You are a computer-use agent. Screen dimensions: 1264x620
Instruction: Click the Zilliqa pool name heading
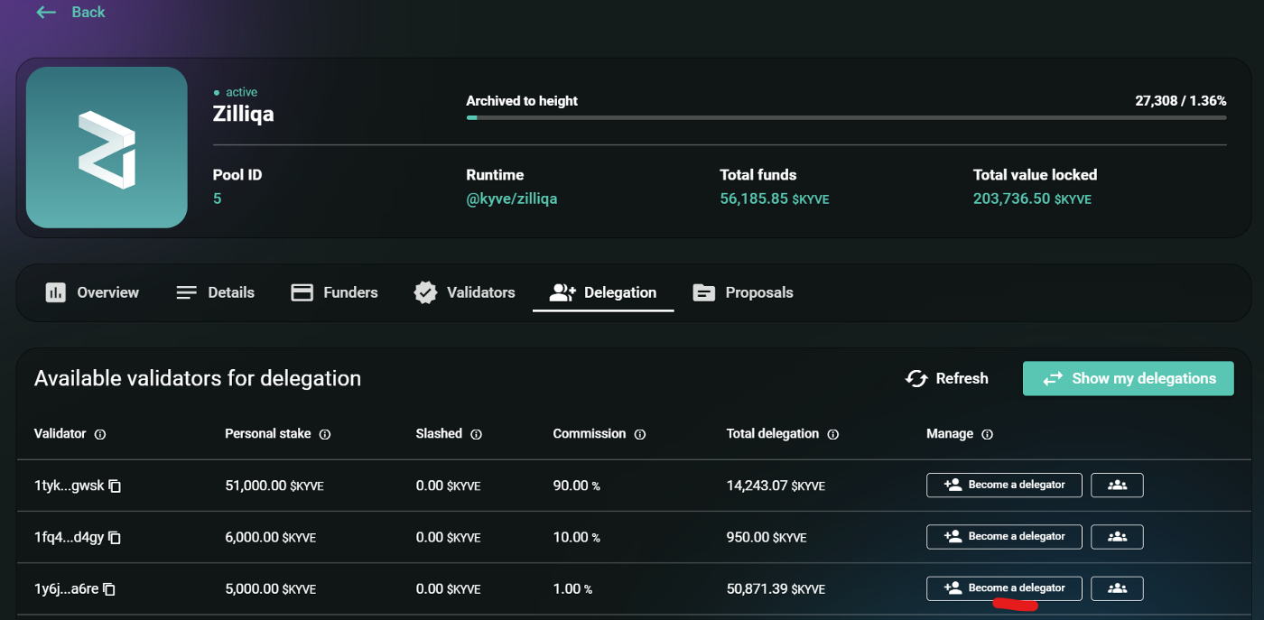pos(244,115)
